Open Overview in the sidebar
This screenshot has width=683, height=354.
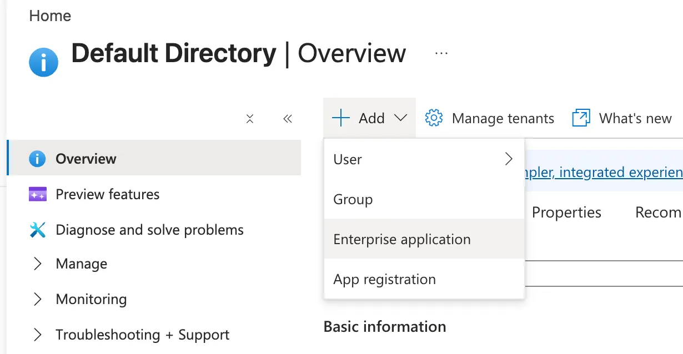coord(154,158)
